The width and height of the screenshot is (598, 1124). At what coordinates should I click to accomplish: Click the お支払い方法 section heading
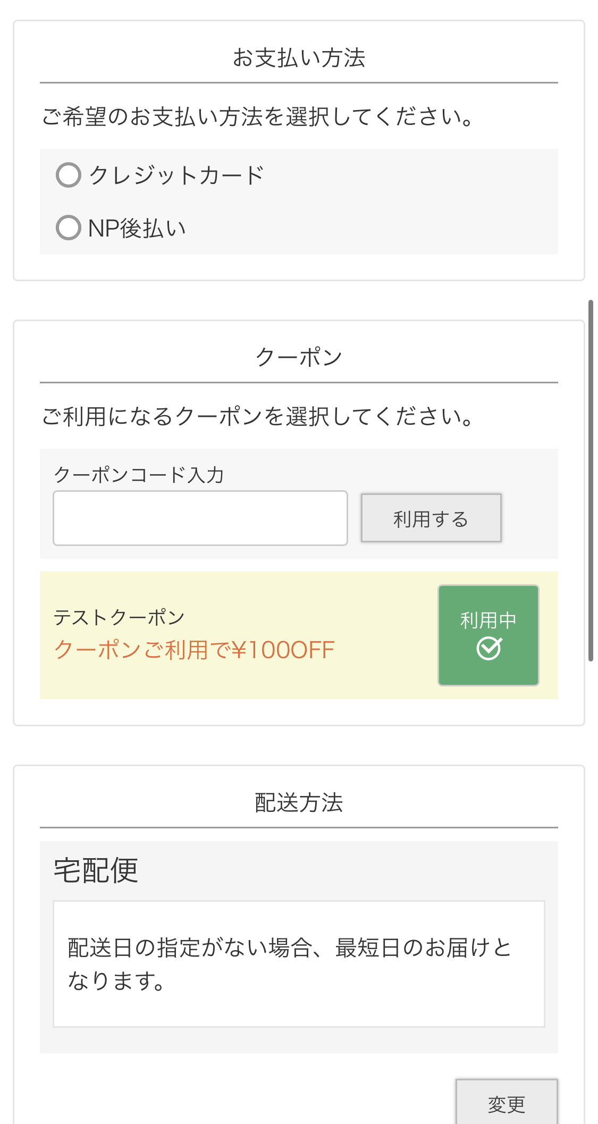point(299,58)
